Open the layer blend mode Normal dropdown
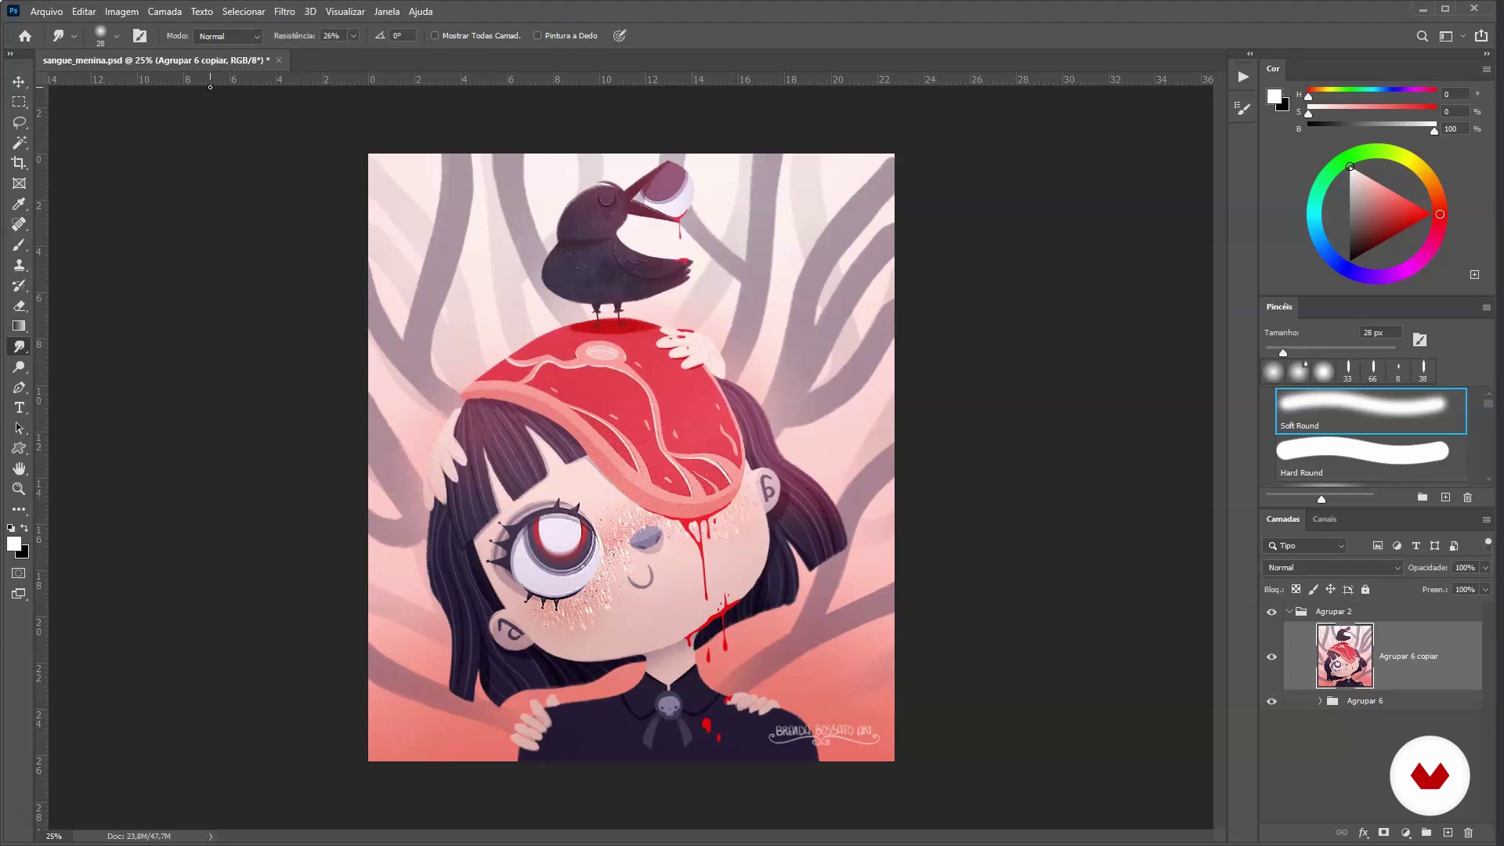This screenshot has width=1504, height=846. [x=1333, y=568]
